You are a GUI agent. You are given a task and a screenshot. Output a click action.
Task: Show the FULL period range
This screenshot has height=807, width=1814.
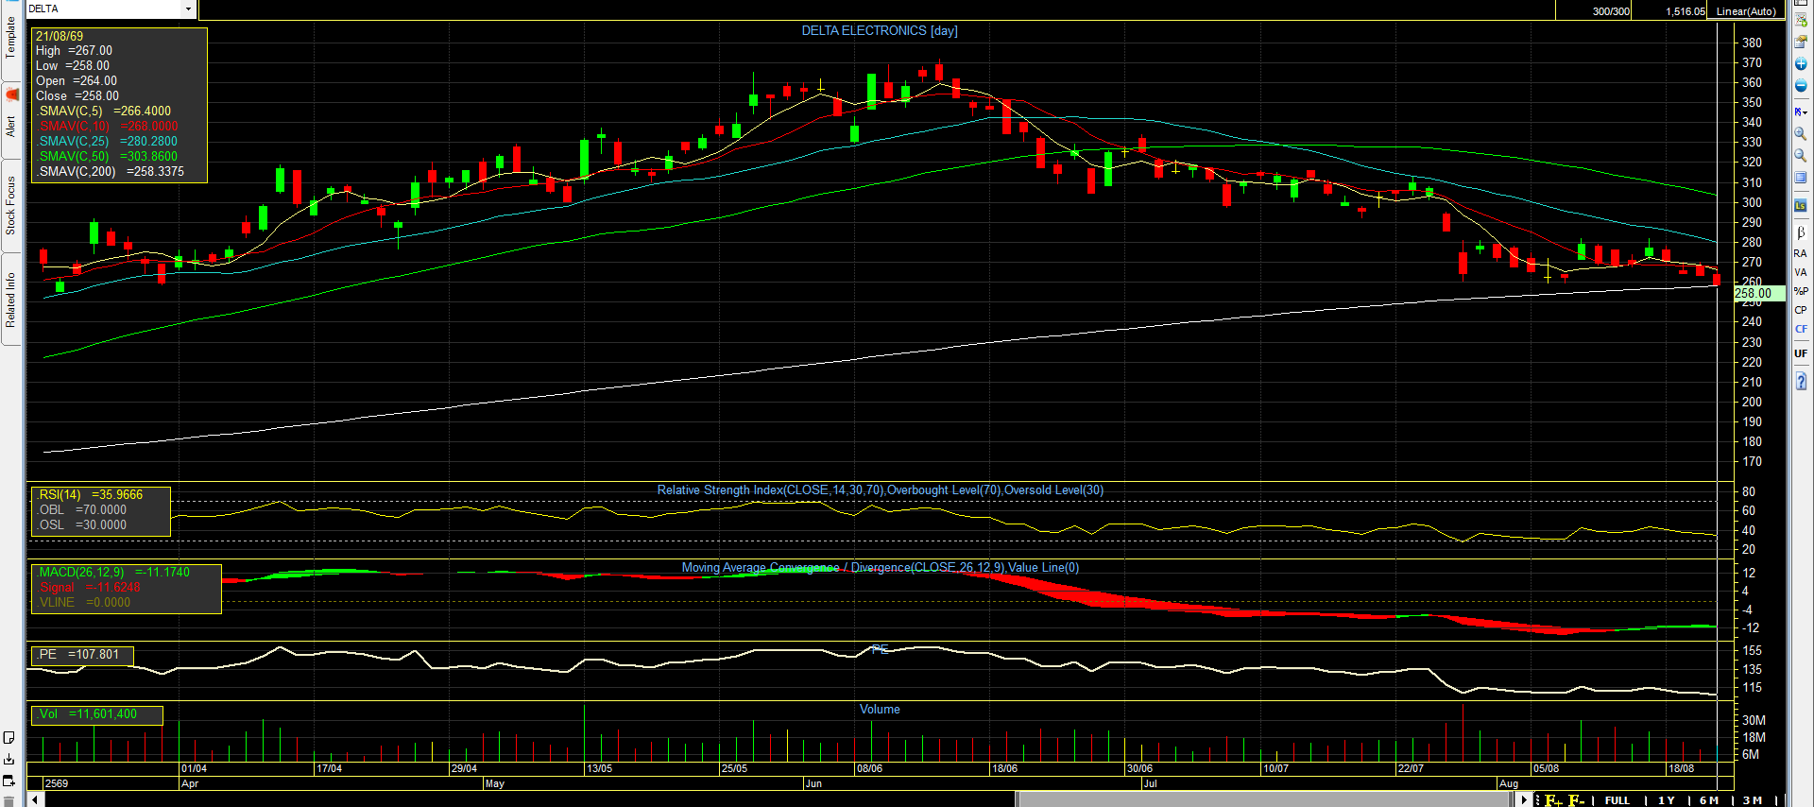[x=1617, y=800]
